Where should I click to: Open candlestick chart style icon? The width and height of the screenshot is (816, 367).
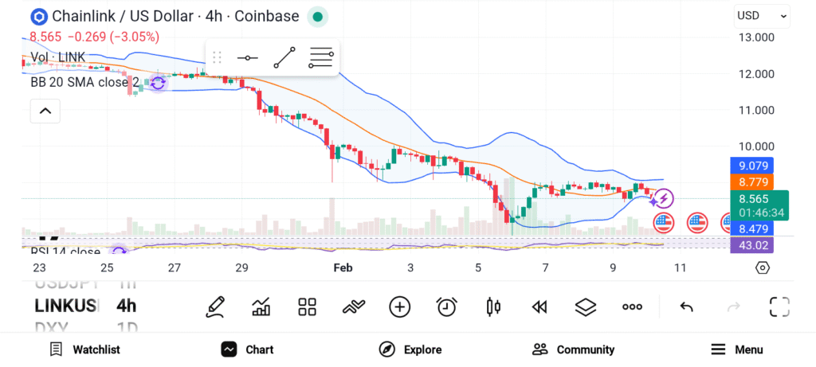493,306
